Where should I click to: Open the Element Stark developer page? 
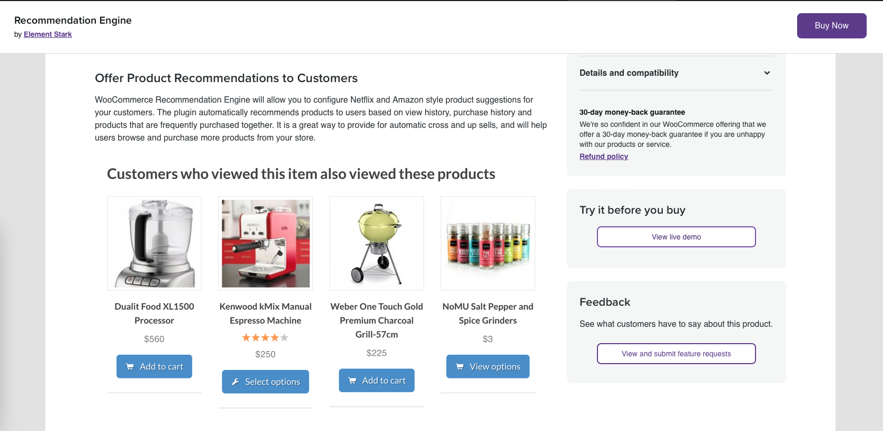[47, 34]
